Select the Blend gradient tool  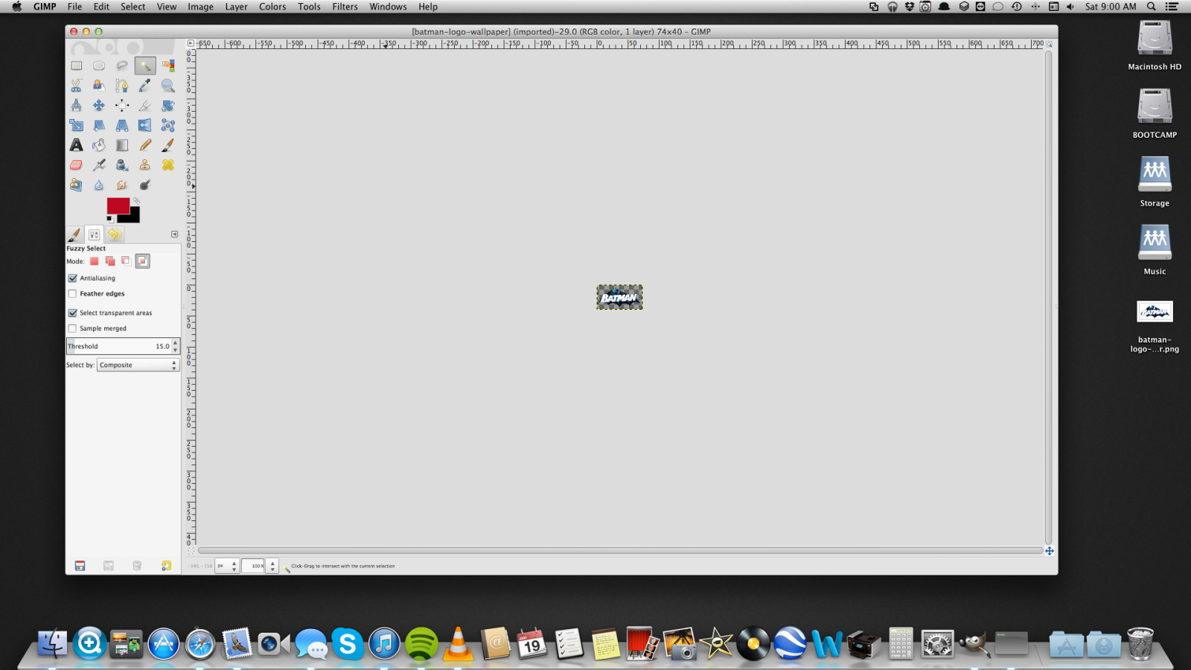click(122, 145)
